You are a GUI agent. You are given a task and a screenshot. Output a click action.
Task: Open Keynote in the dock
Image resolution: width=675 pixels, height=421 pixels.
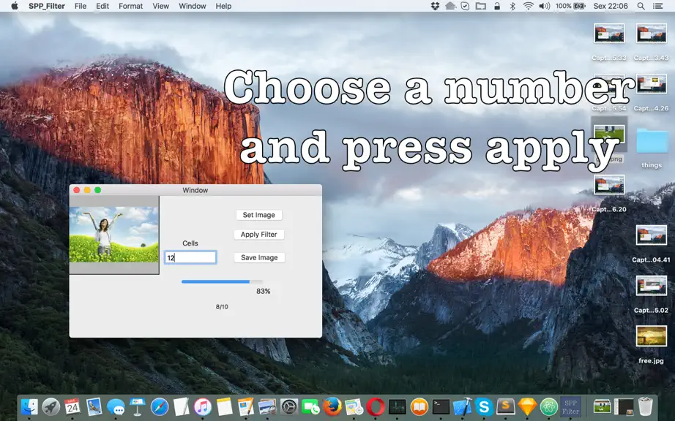(x=138, y=406)
